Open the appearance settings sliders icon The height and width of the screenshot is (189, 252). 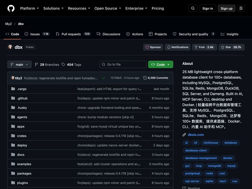tap(241, 8)
